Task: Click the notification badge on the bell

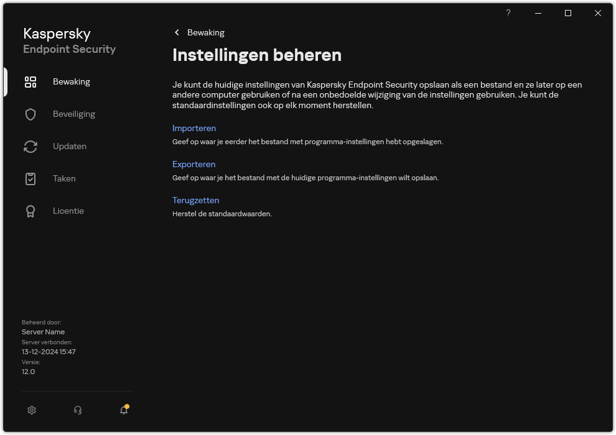Action: click(x=126, y=405)
